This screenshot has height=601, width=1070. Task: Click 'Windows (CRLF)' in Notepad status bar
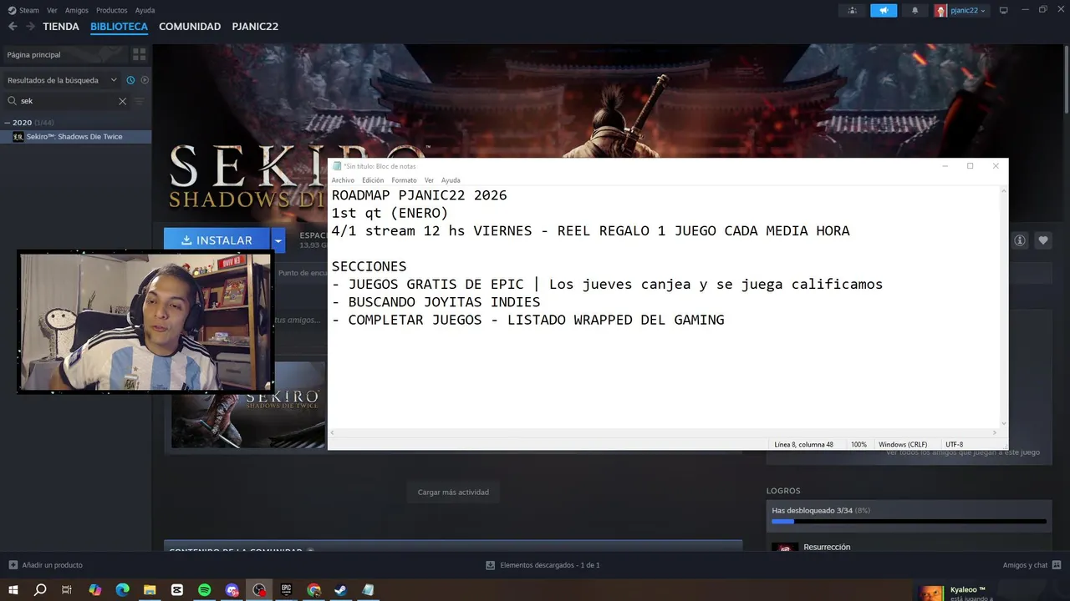903,445
